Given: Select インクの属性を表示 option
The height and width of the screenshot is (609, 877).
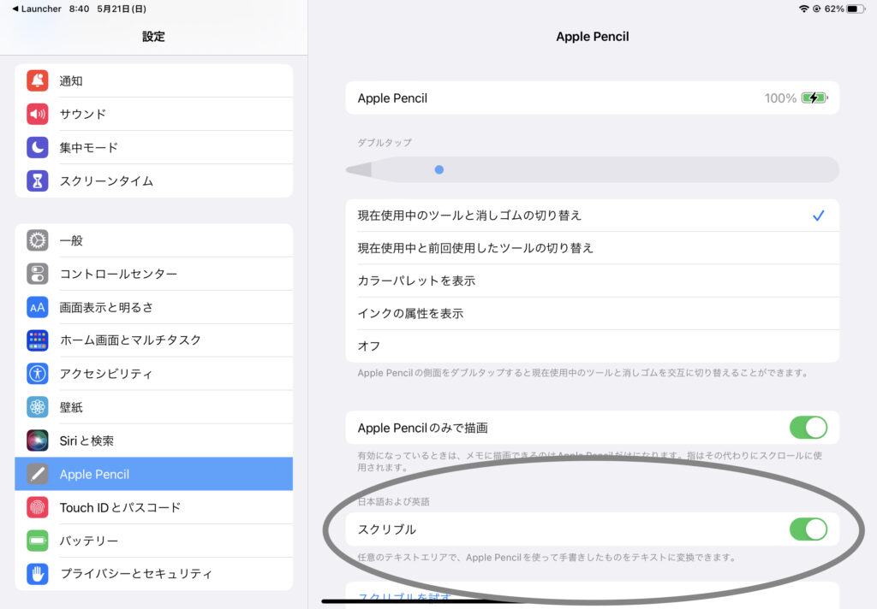Looking at the screenshot, I should [593, 313].
